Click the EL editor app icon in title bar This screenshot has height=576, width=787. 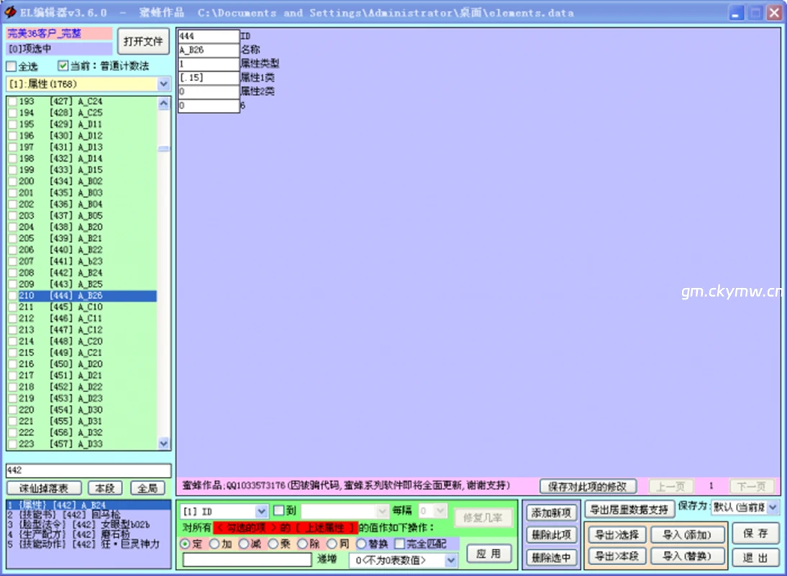9,12
